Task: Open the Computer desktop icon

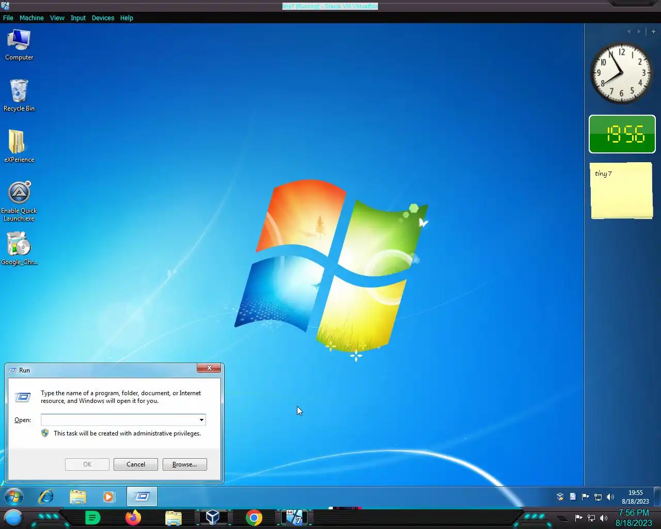Action: 19,45
